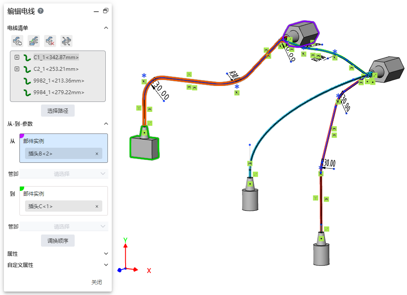This screenshot has height=295, width=407.
Task: Collapse the 从-到-参数 section
Action: (x=106, y=124)
